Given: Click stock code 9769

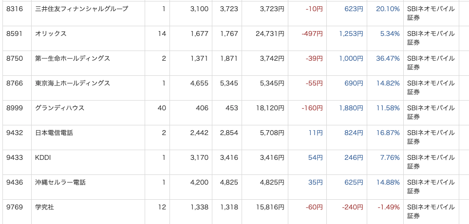Looking at the screenshot, I should 14,207.
